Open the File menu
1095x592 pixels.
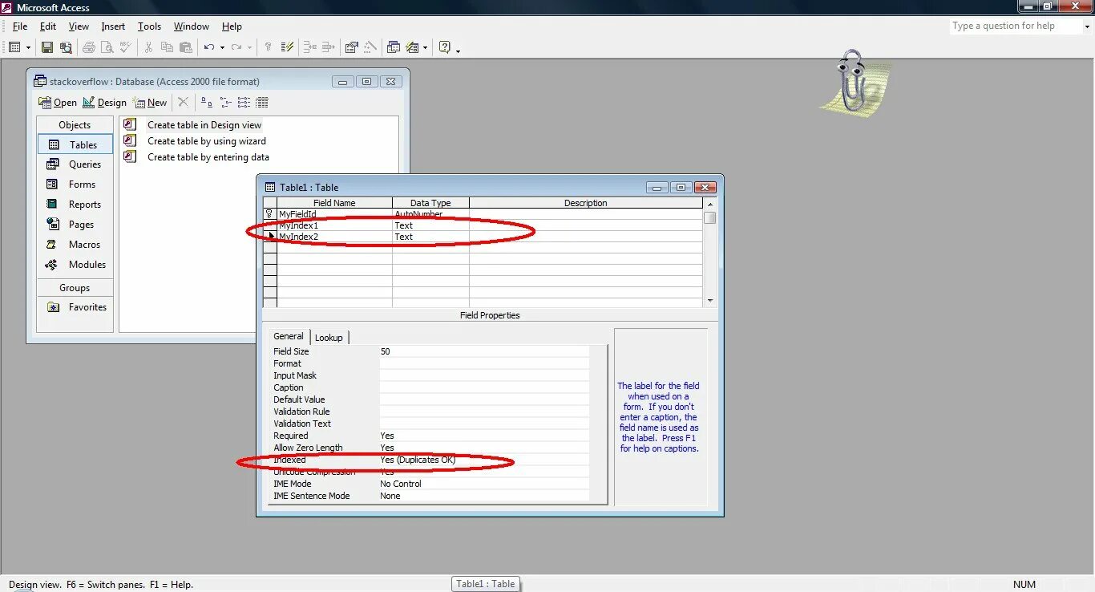point(20,26)
